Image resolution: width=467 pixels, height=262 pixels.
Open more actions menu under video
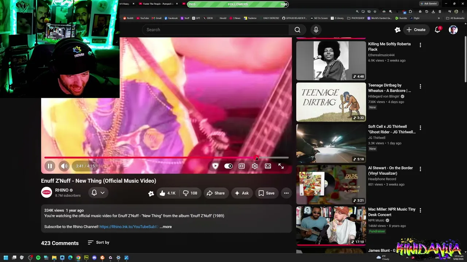pos(286,193)
